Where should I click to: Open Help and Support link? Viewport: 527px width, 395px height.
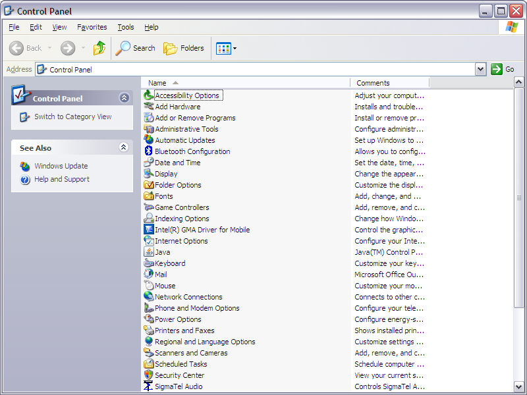click(62, 179)
